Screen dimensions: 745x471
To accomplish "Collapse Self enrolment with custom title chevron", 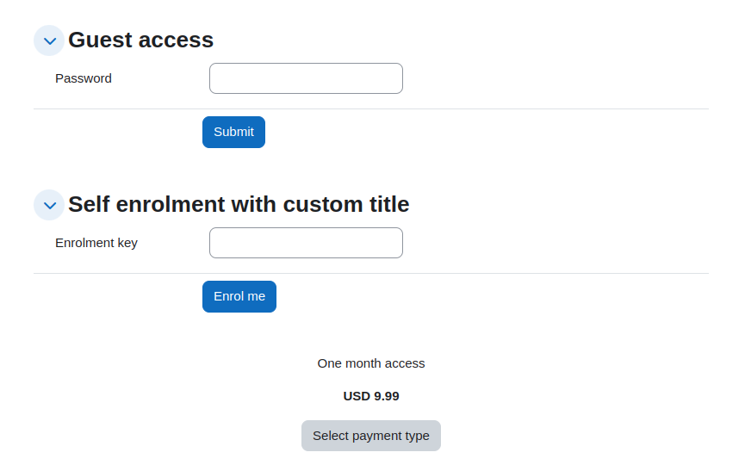I will 49,205.
